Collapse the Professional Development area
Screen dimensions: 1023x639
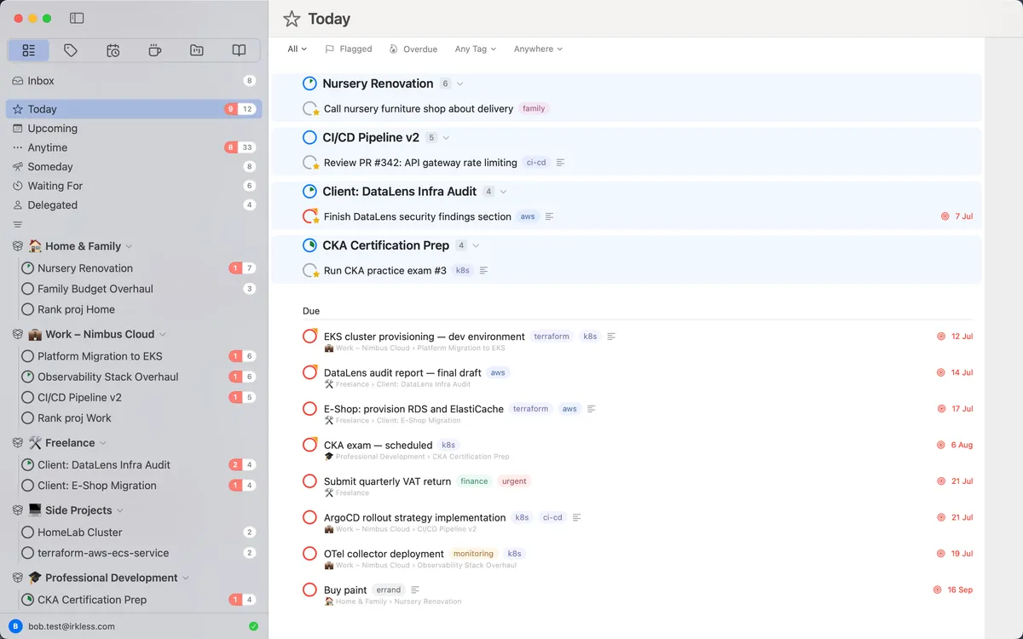(186, 578)
